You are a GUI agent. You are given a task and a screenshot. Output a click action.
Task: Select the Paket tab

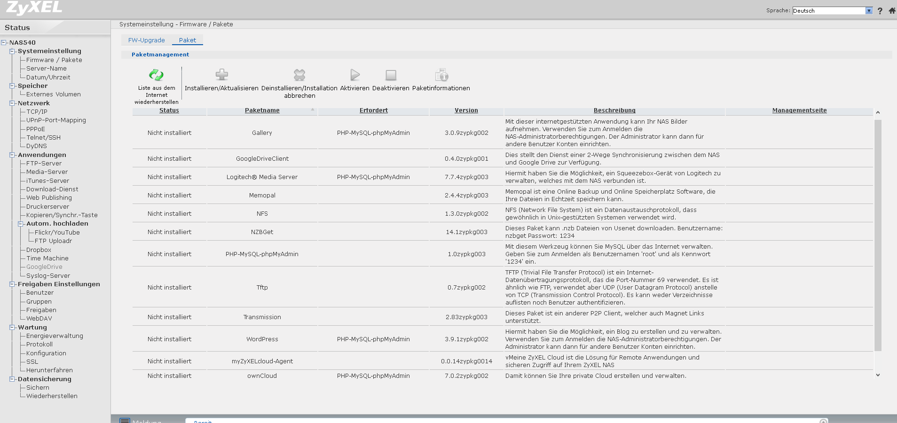(x=187, y=40)
